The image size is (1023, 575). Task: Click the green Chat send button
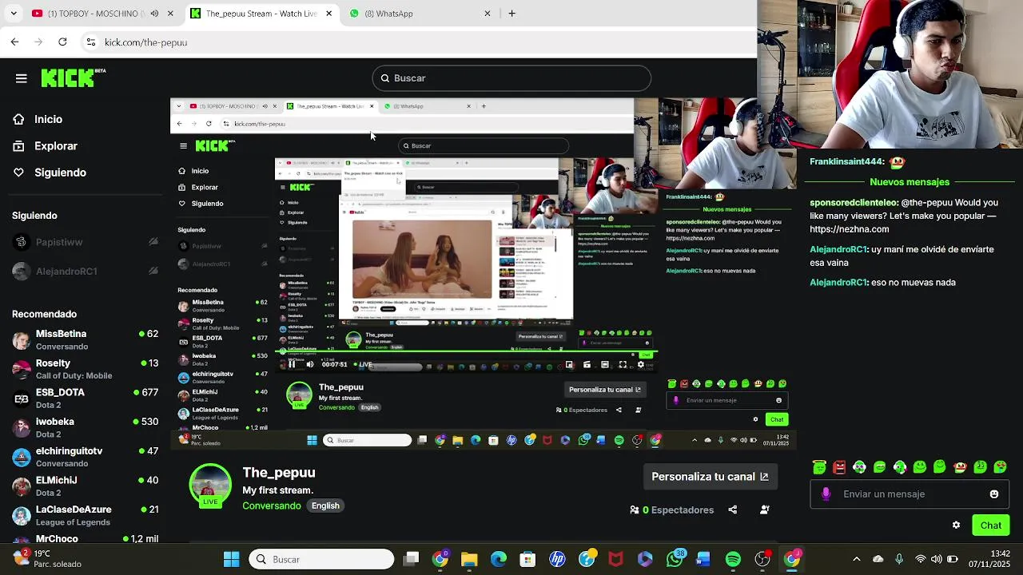tap(991, 525)
